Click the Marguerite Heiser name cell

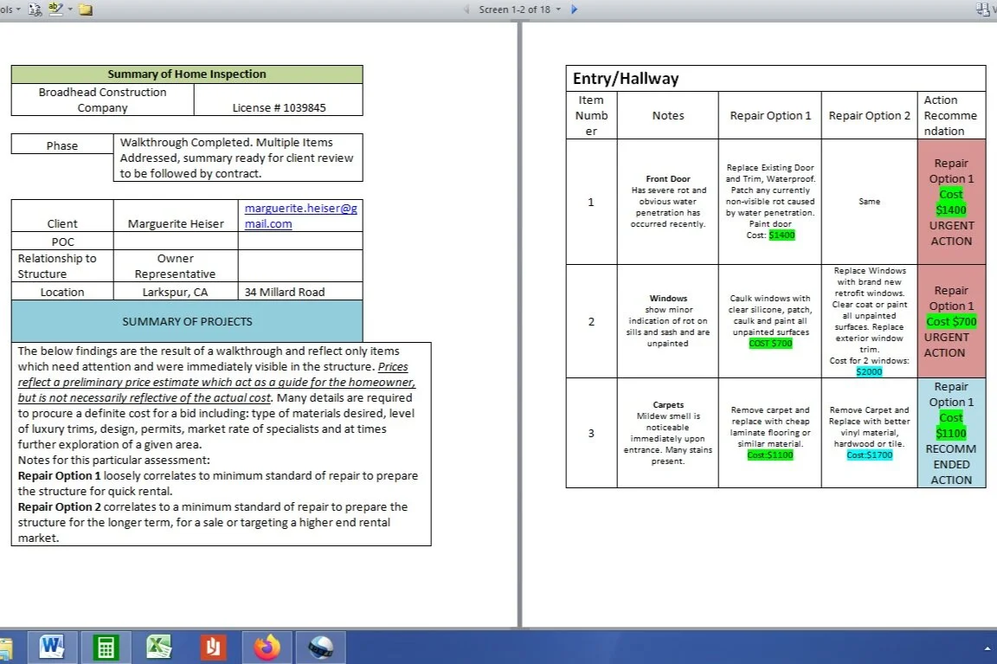coord(176,216)
